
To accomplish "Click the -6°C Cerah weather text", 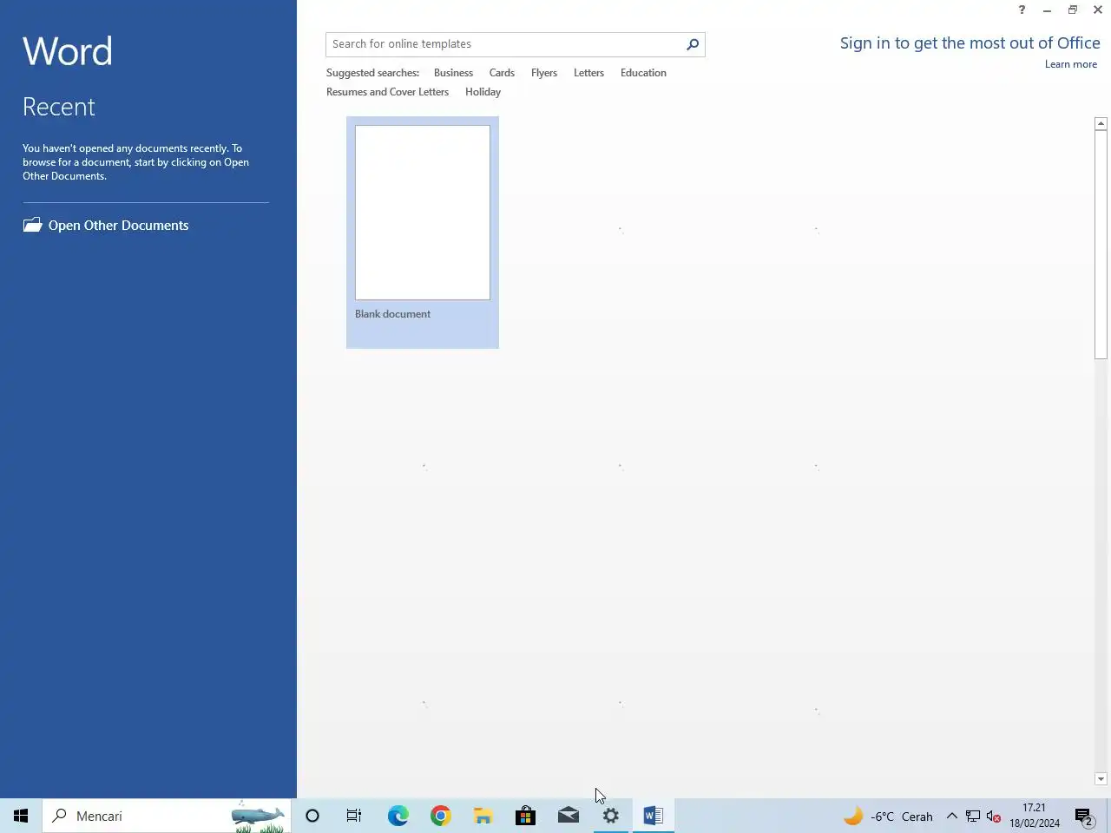I will (x=902, y=817).
